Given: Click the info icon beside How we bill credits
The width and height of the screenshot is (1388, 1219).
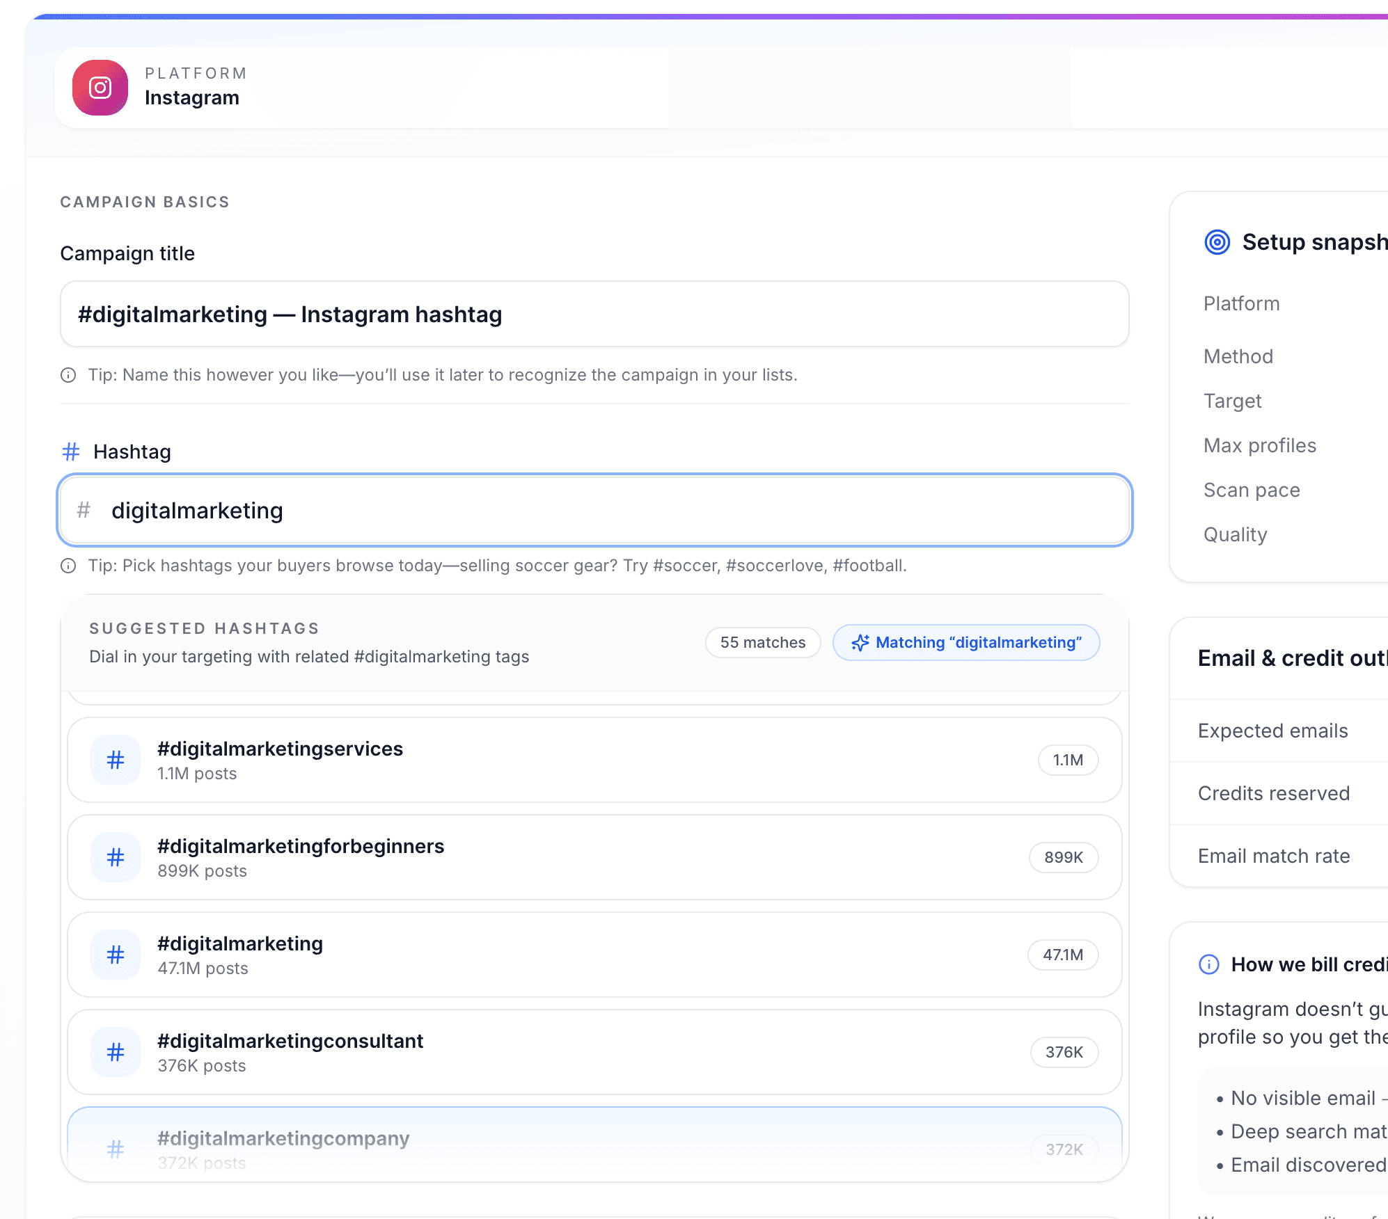Looking at the screenshot, I should 1209,964.
